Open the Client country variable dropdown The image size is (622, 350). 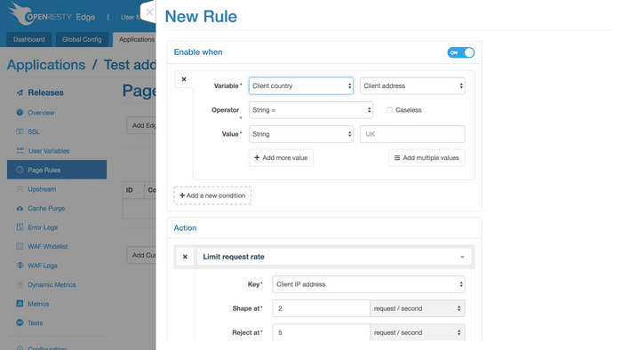coord(301,85)
